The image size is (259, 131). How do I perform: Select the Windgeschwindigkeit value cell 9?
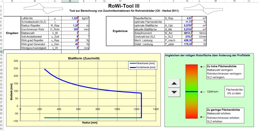click(70, 48)
